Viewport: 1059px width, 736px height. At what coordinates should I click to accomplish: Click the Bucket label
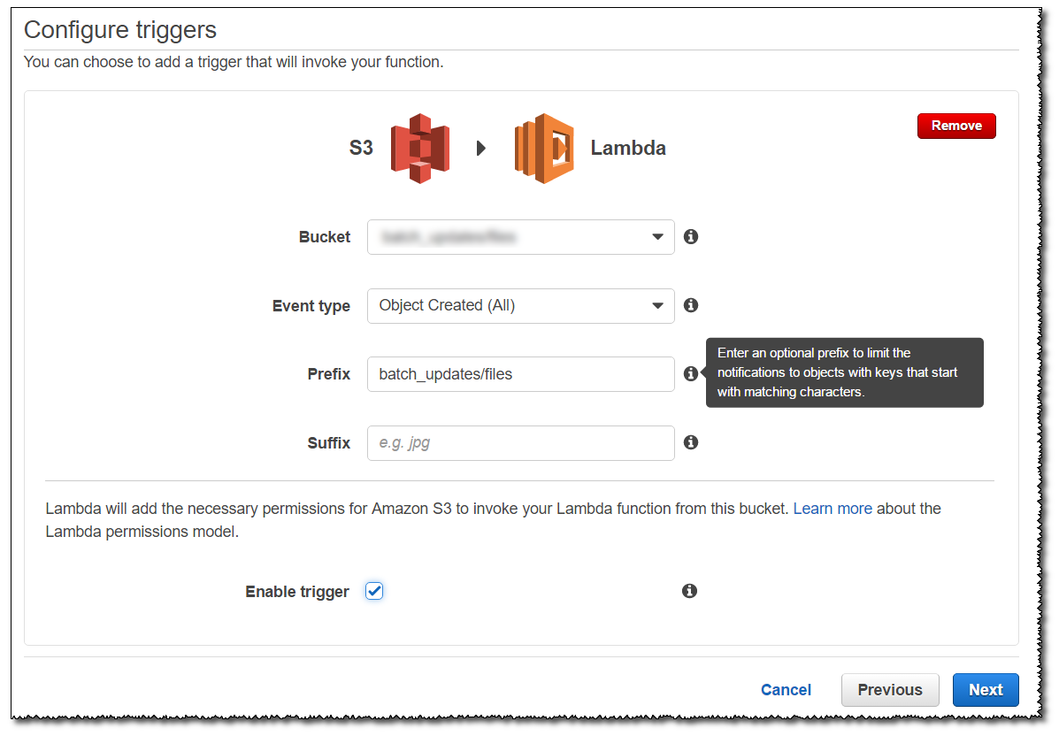point(325,237)
